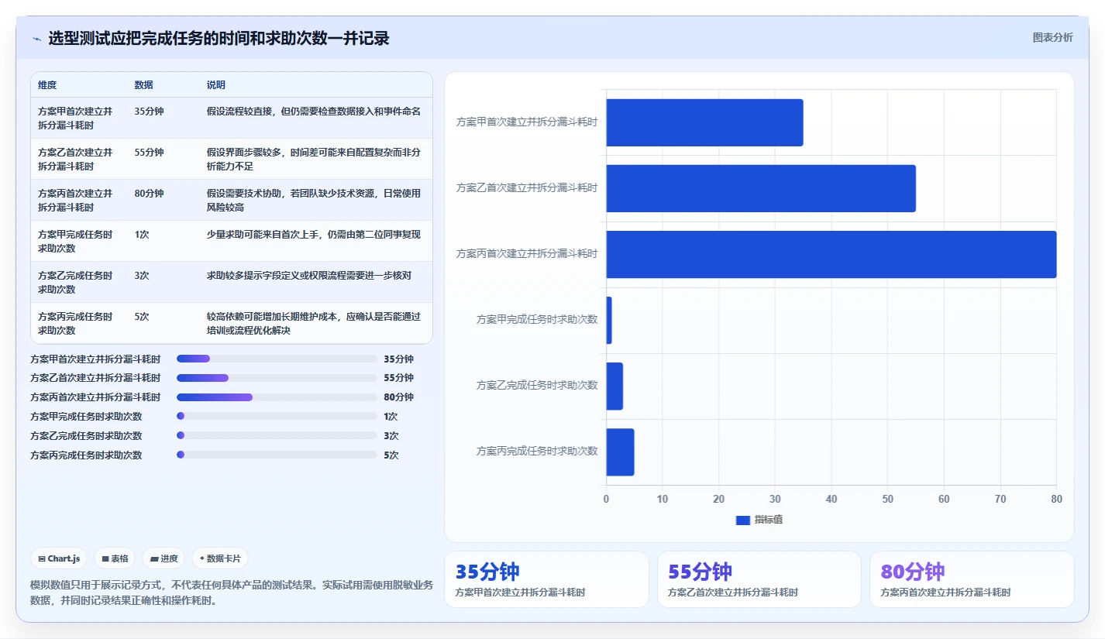Click the 表格 chip
Image resolution: width=1105 pixels, height=639 pixels.
pos(115,558)
